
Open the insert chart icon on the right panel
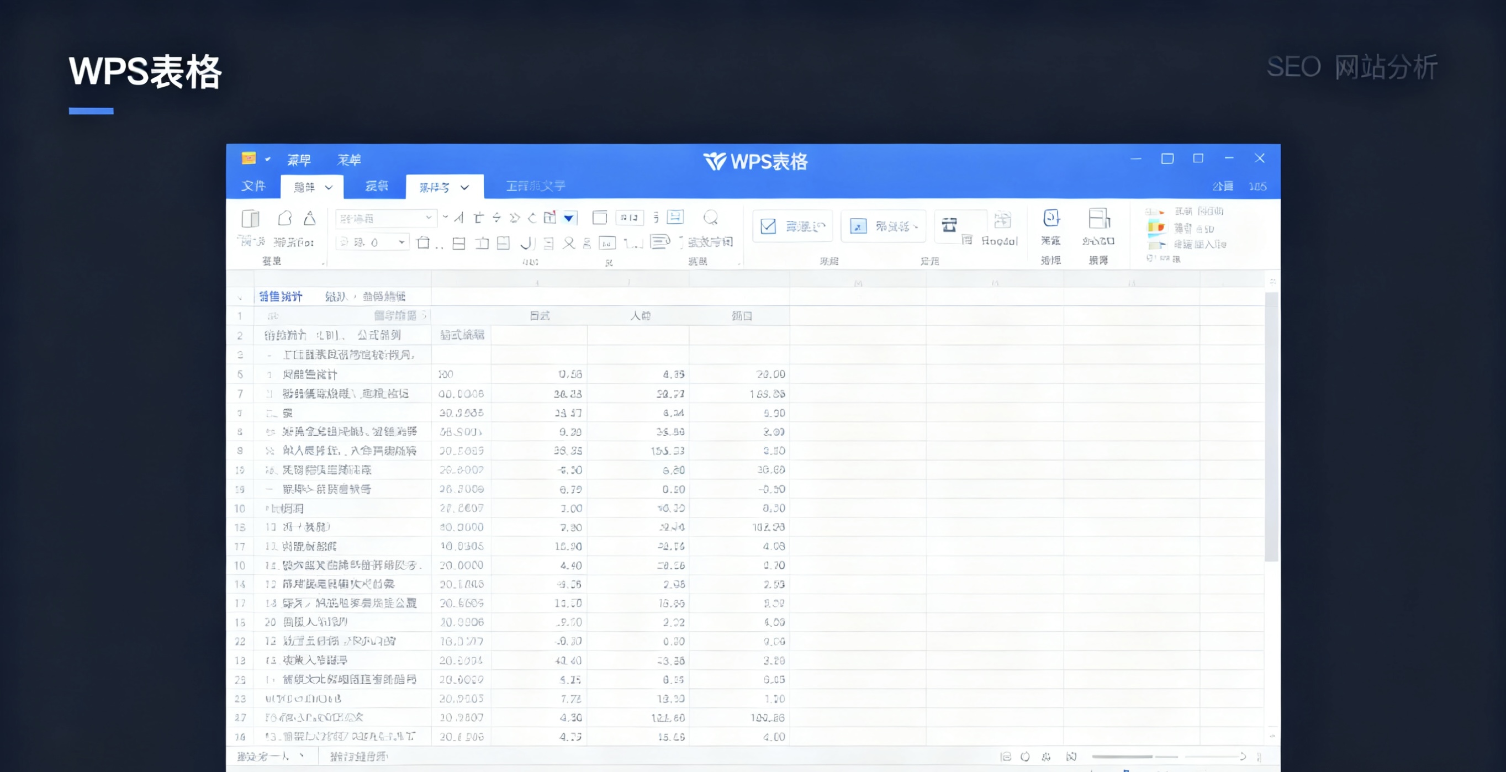(1156, 230)
